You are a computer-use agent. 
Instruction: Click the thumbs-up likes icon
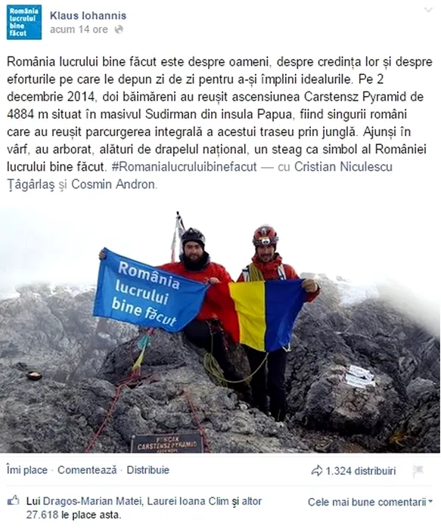click(13, 501)
